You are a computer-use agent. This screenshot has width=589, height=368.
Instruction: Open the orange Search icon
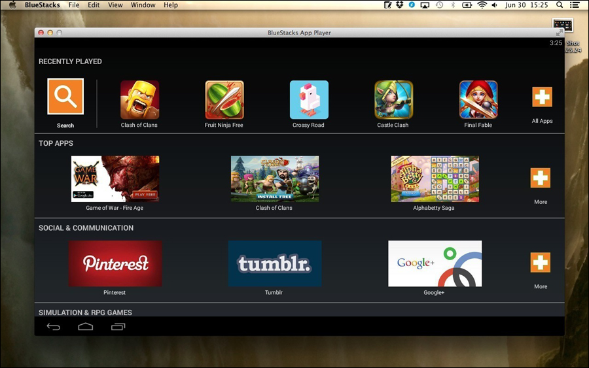[65, 97]
